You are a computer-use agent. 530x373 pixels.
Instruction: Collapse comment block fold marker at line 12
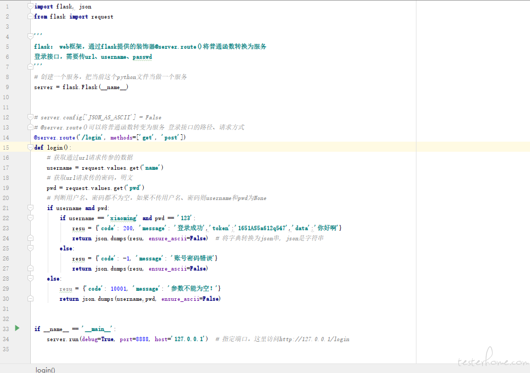(30, 117)
